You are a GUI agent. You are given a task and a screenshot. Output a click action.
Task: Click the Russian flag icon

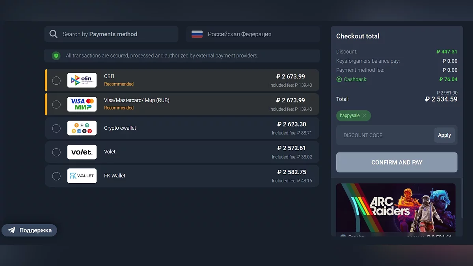tap(197, 34)
